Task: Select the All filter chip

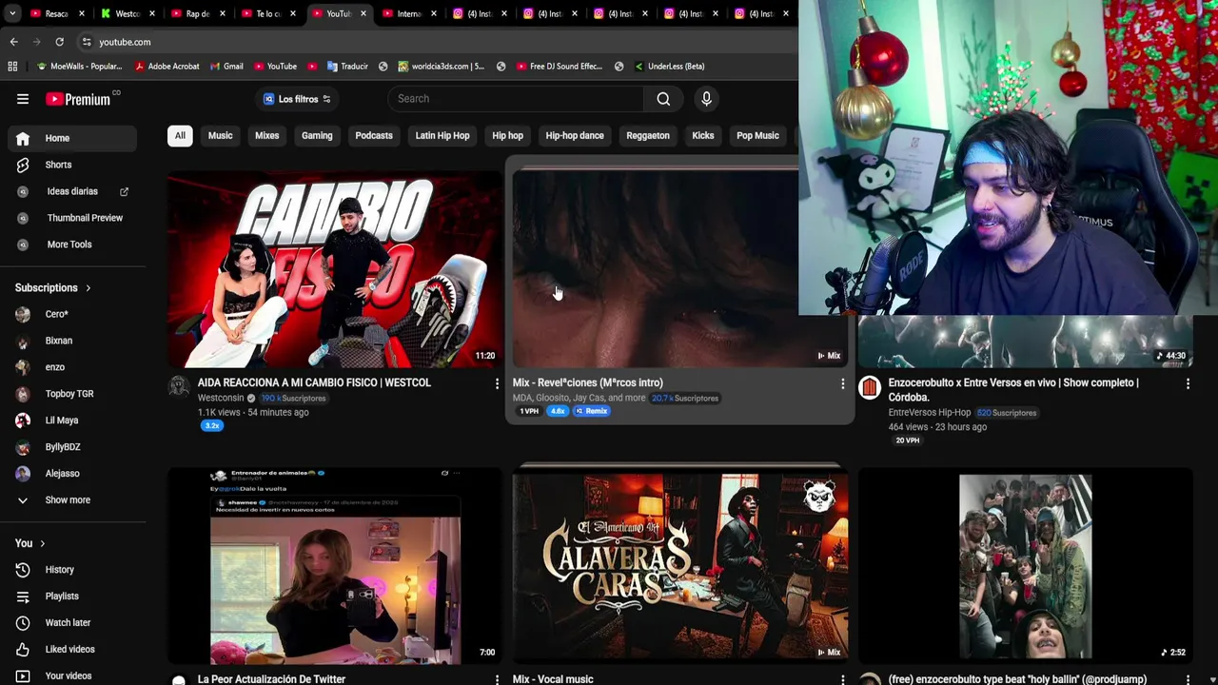Action: click(x=180, y=136)
